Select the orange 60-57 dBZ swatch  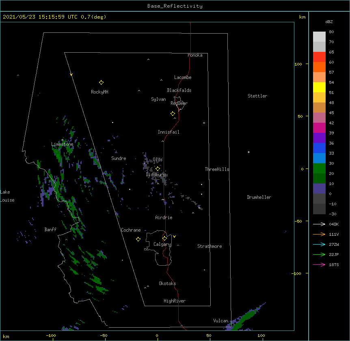click(x=319, y=67)
